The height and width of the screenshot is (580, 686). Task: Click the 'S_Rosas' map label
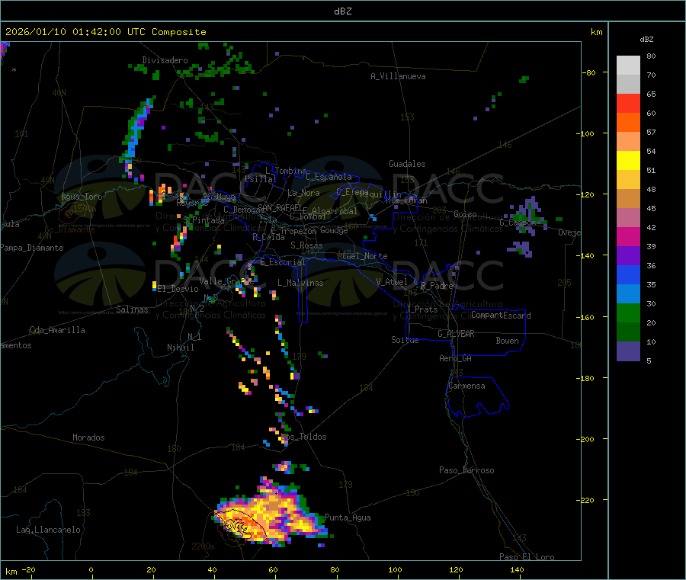pos(306,245)
